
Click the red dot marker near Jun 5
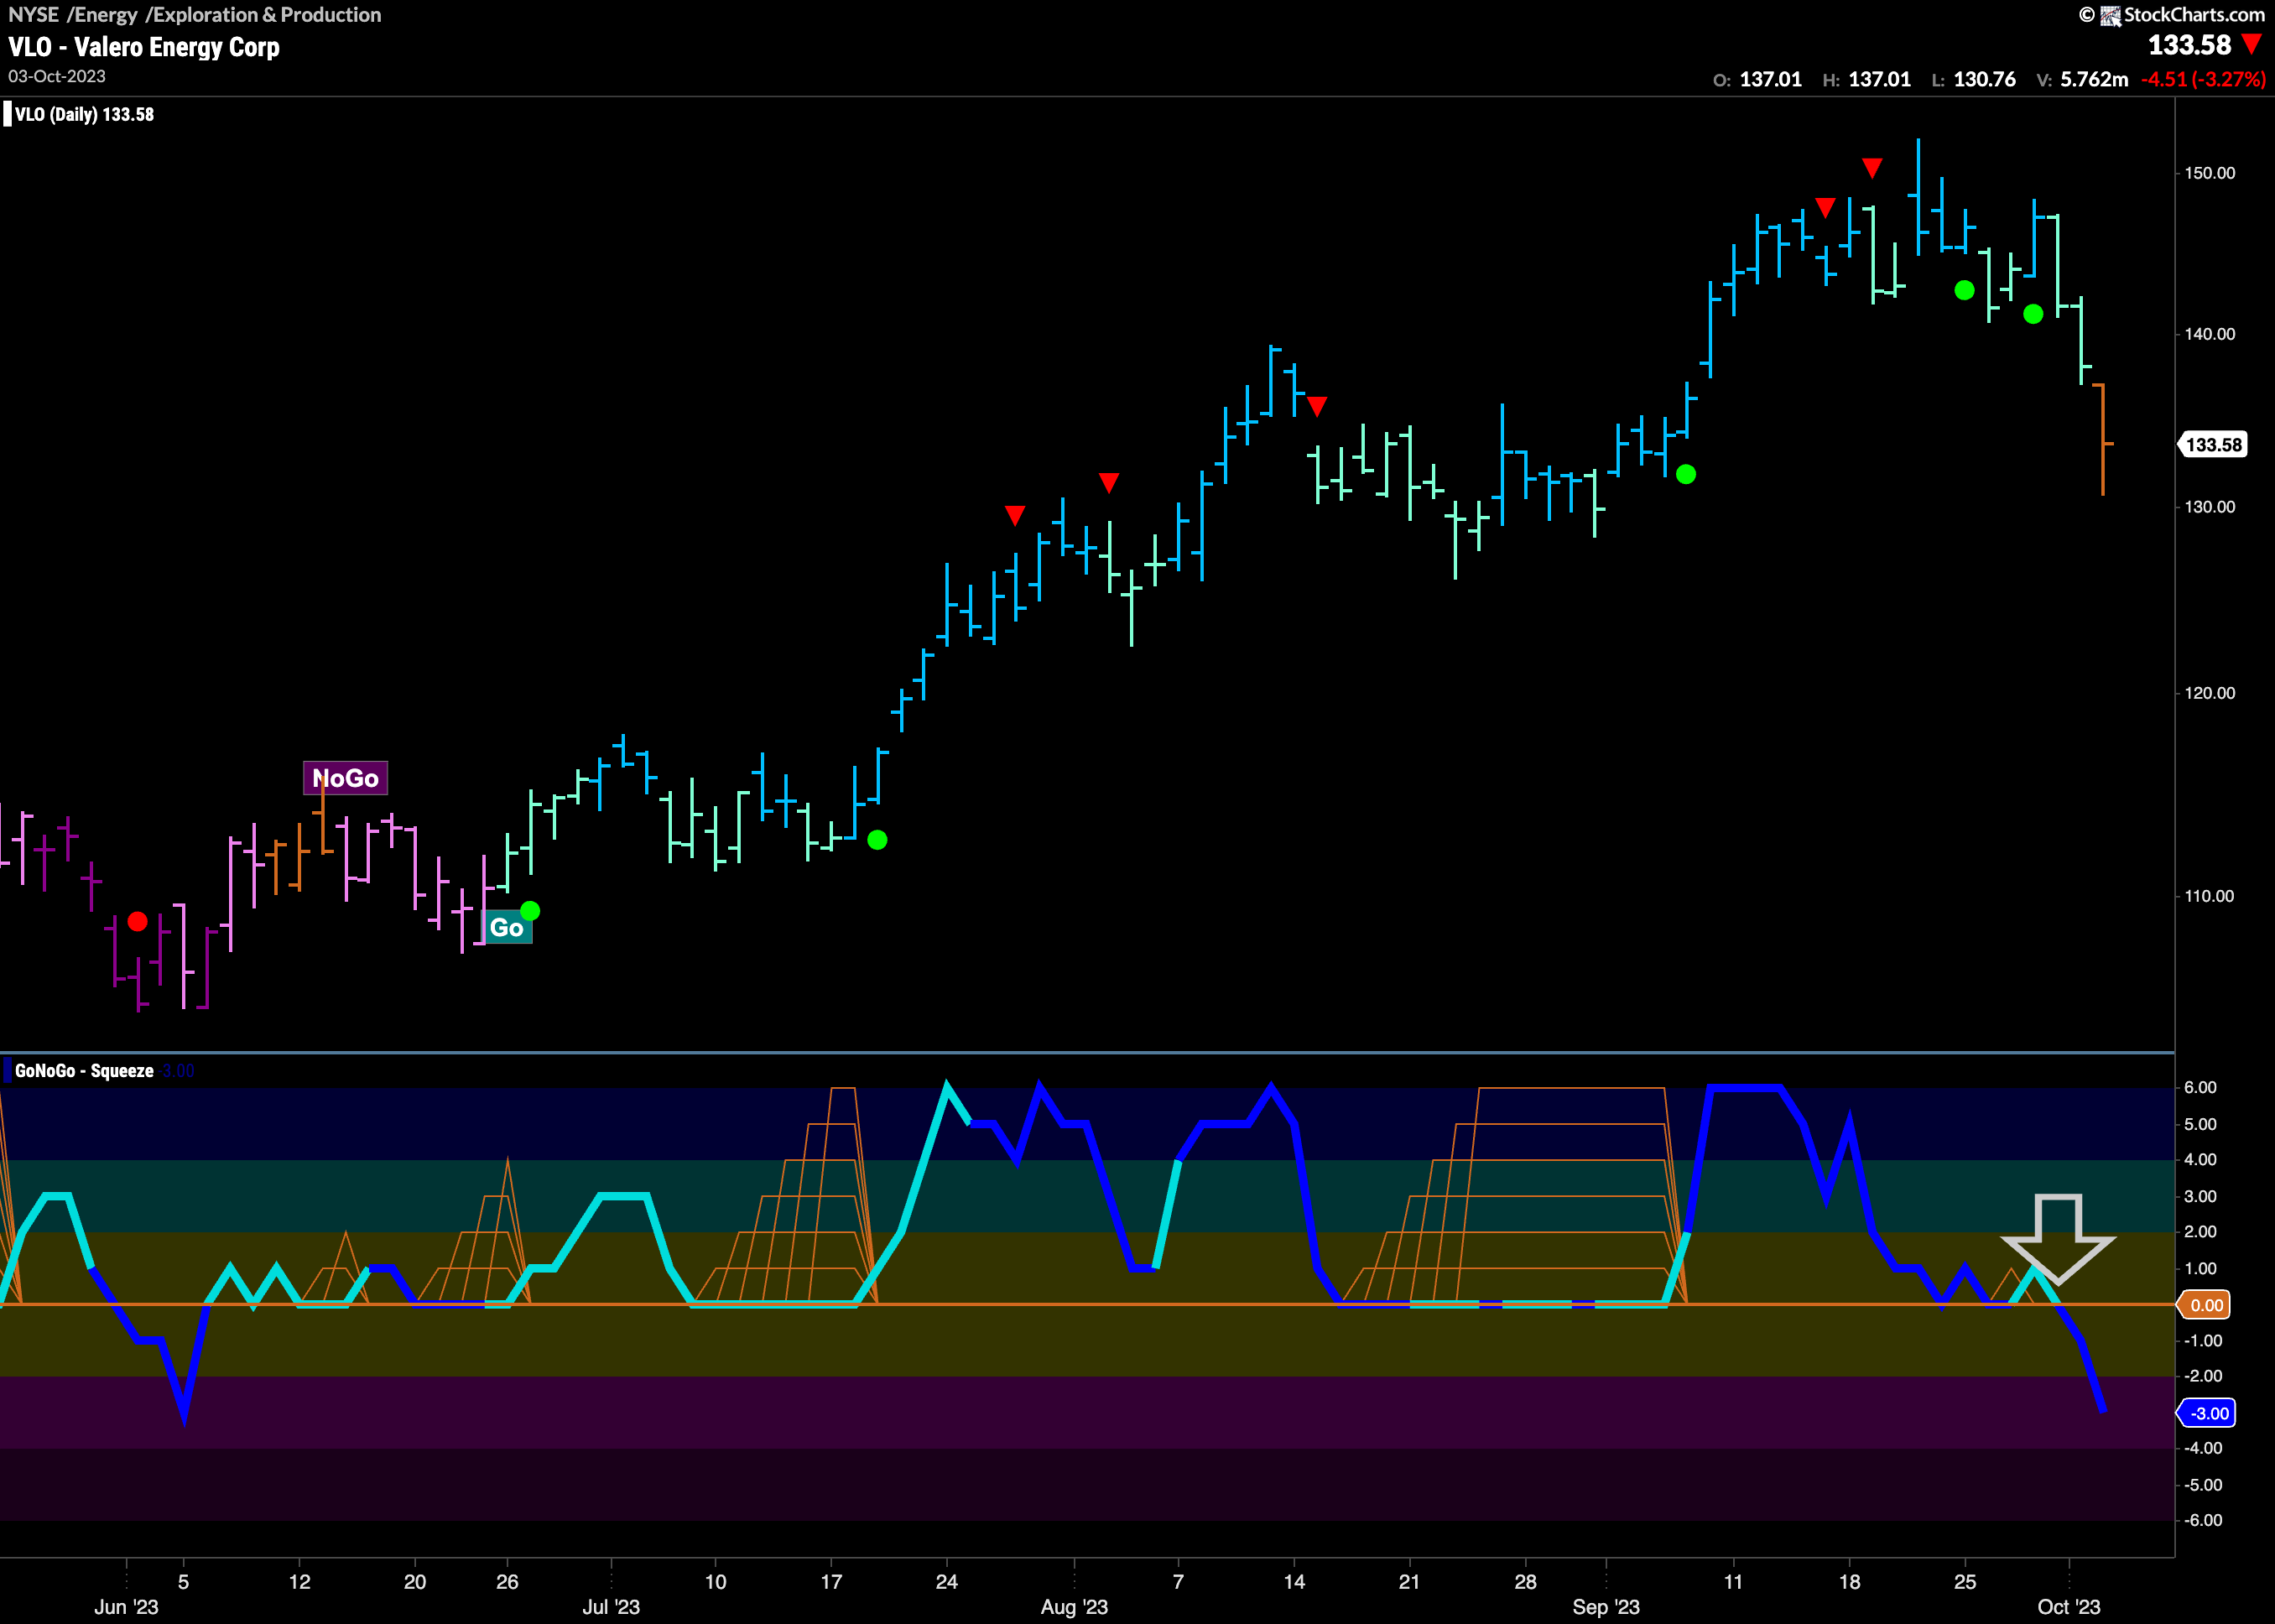(138, 921)
